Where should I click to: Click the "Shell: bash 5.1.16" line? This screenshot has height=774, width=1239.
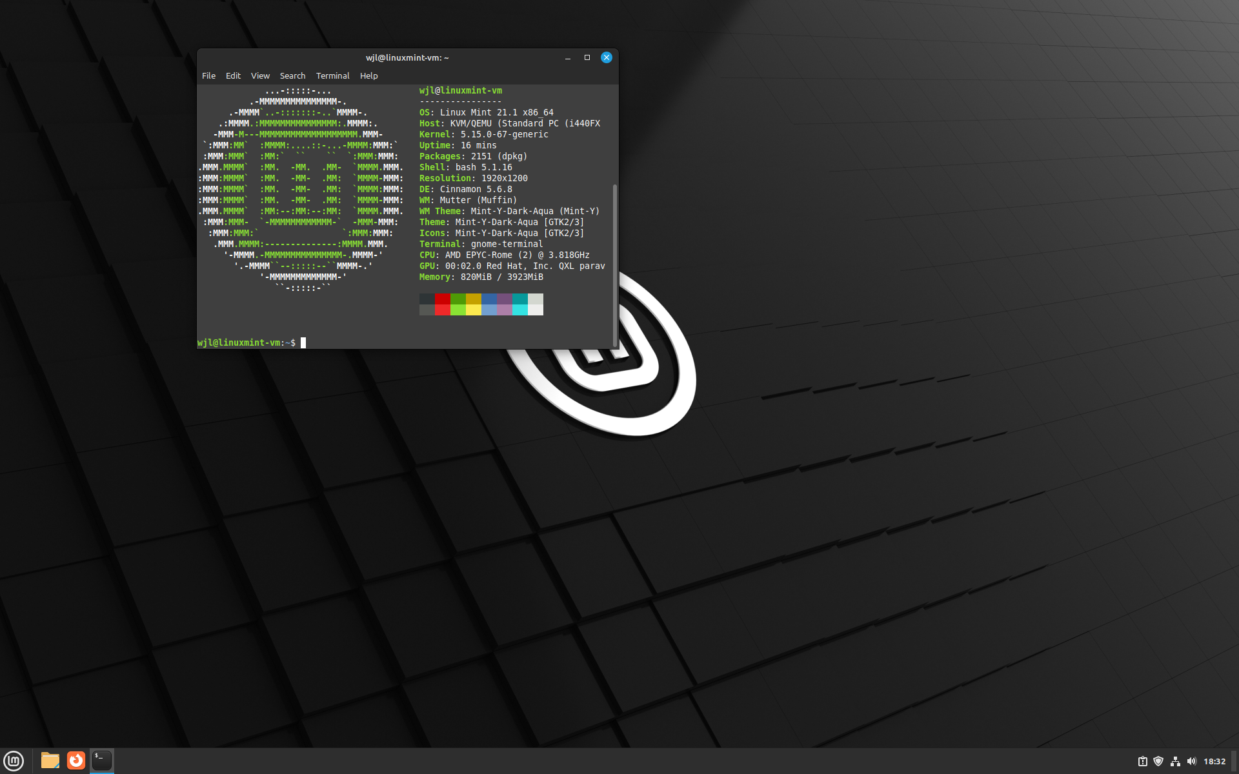pyautogui.click(x=466, y=167)
